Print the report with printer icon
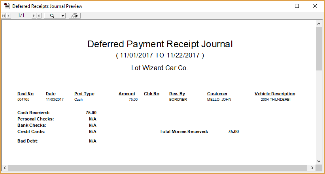The height and width of the screenshot is (174, 325). [x=75, y=16]
